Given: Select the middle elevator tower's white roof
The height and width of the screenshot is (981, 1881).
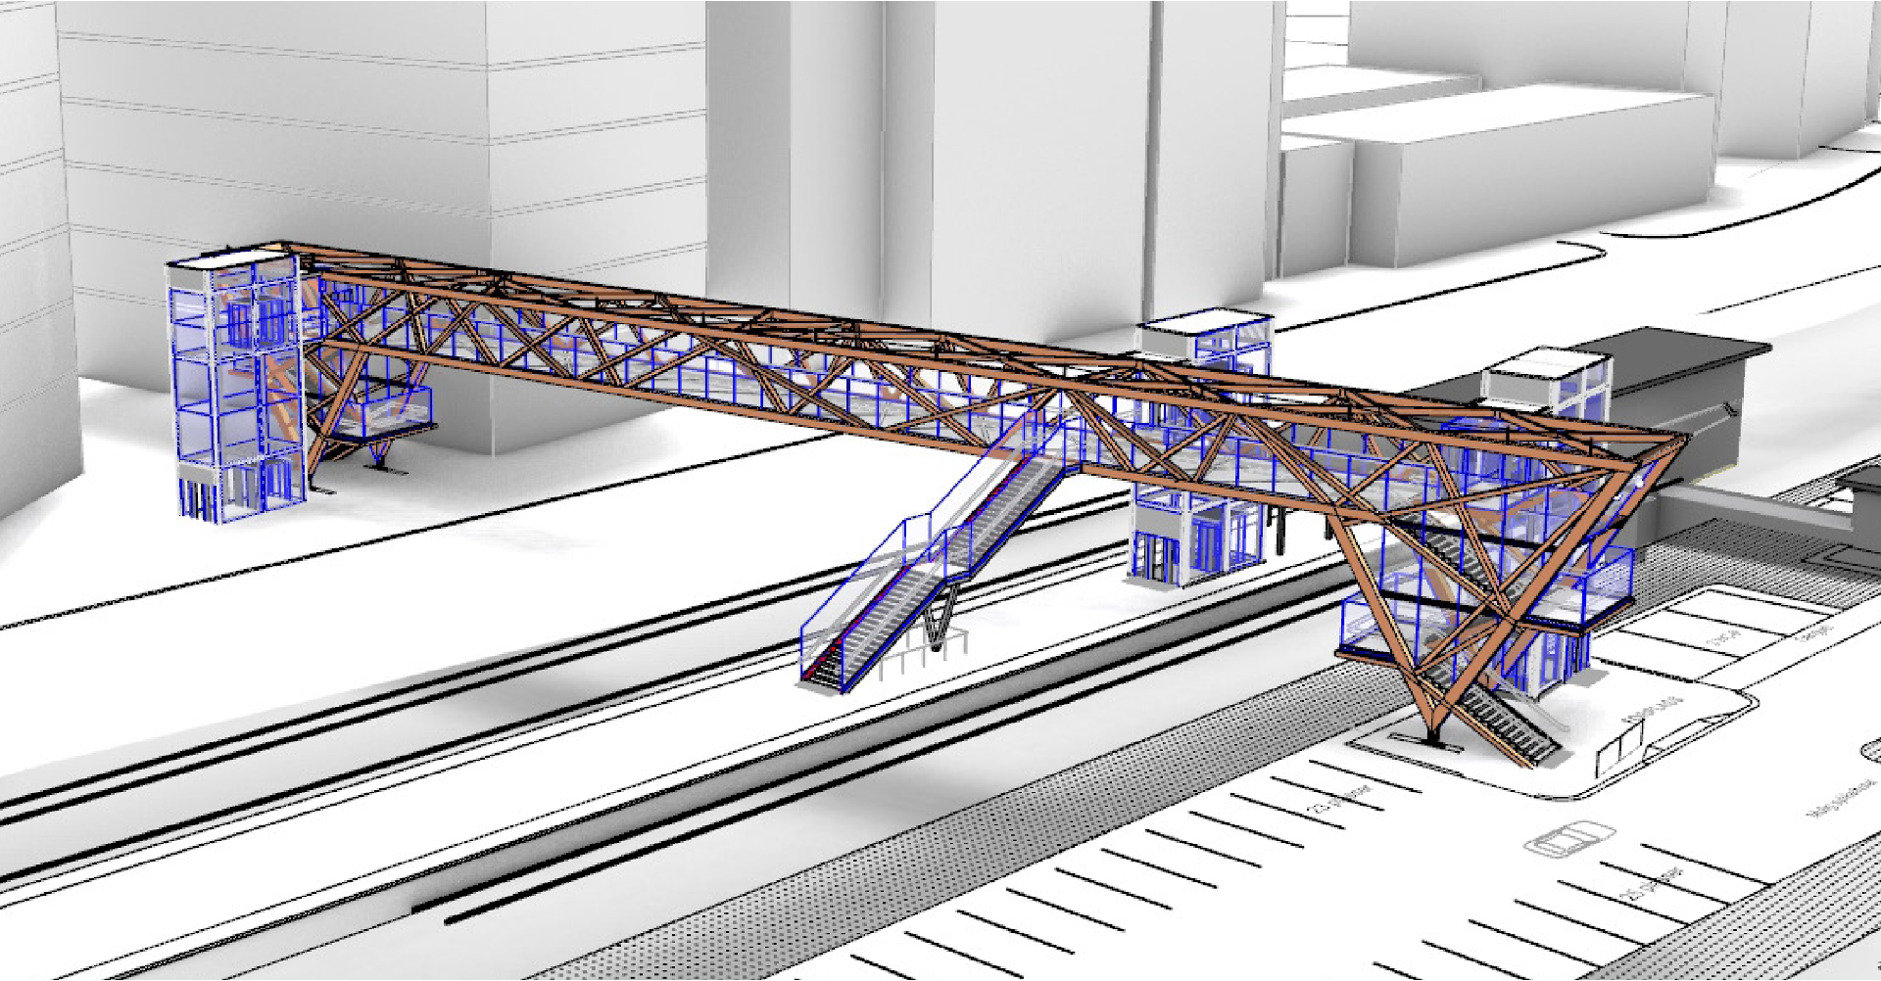Looking at the screenshot, I should click(x=1203, y=327).
